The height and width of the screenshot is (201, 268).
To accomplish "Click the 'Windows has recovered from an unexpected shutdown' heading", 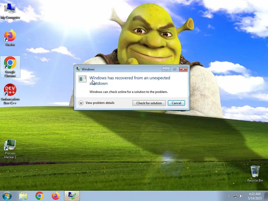I will click(130, 81).
